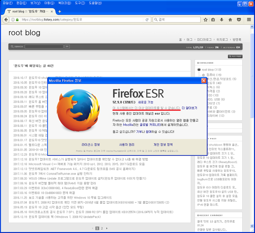Click the scrollbar down arrow
This screenshot has height=233, width=255.
pos(252,226)
